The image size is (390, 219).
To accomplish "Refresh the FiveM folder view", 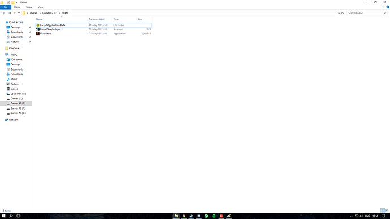I will tap(343, 13).
